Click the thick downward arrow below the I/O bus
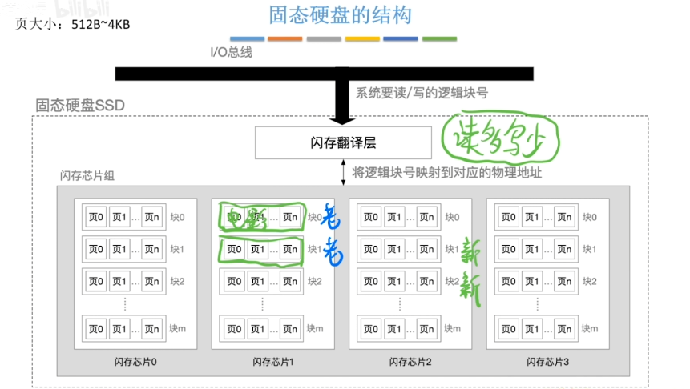 click(341, 102)
